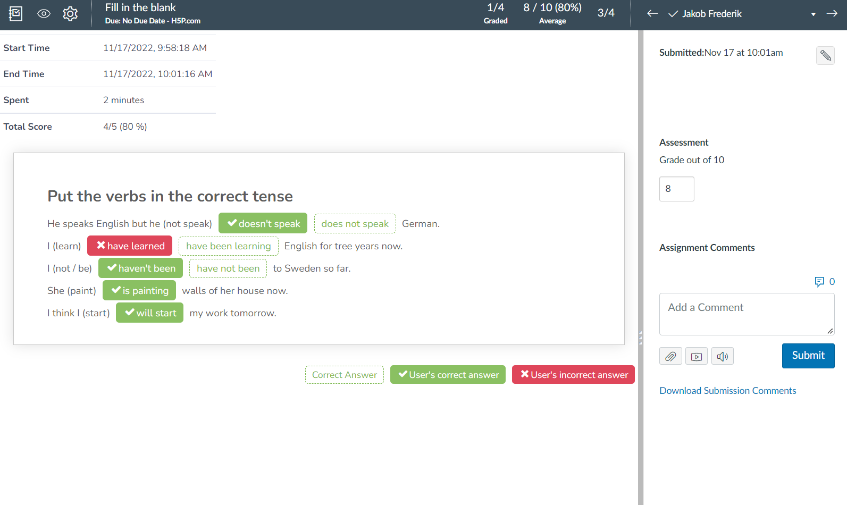
Task: Click the User's incorrect answer legend
Action: tap(573, 375)
